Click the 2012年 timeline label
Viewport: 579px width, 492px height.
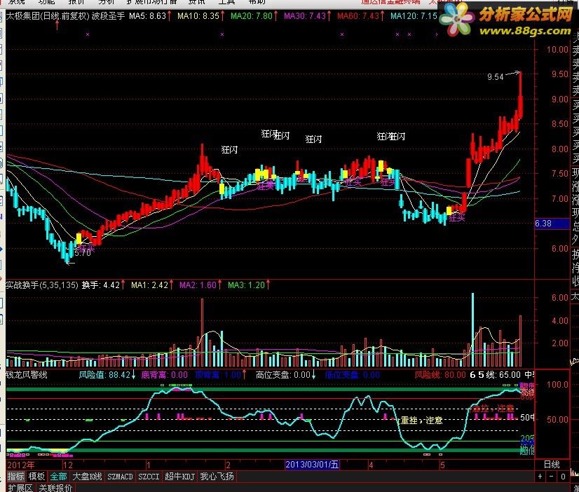[x=21, y=465]
